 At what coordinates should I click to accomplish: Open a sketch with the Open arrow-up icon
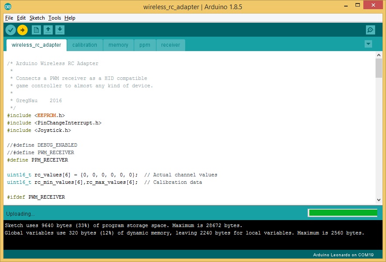[48, 30]
